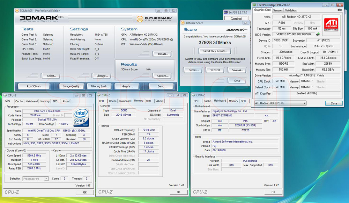Click the CPU-Z CPU window title icon
349x203 pixels.
5,95
